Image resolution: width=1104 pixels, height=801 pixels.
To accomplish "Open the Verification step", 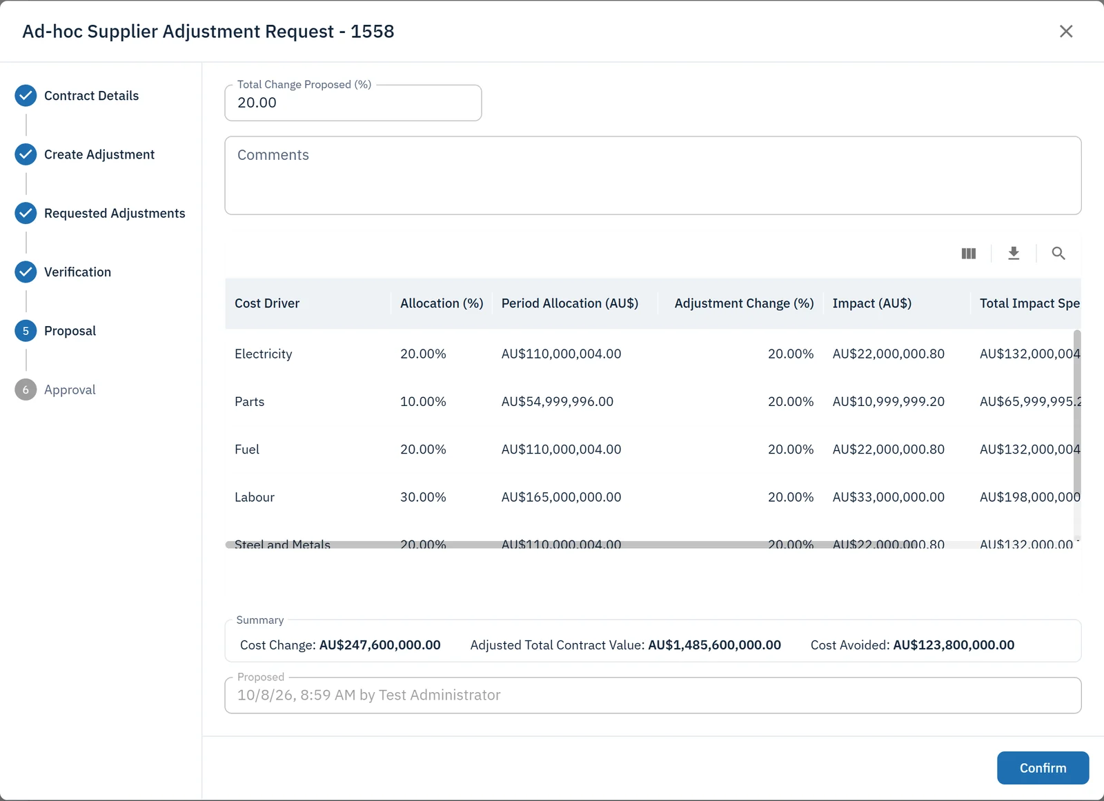I will (x=77, y=272).
